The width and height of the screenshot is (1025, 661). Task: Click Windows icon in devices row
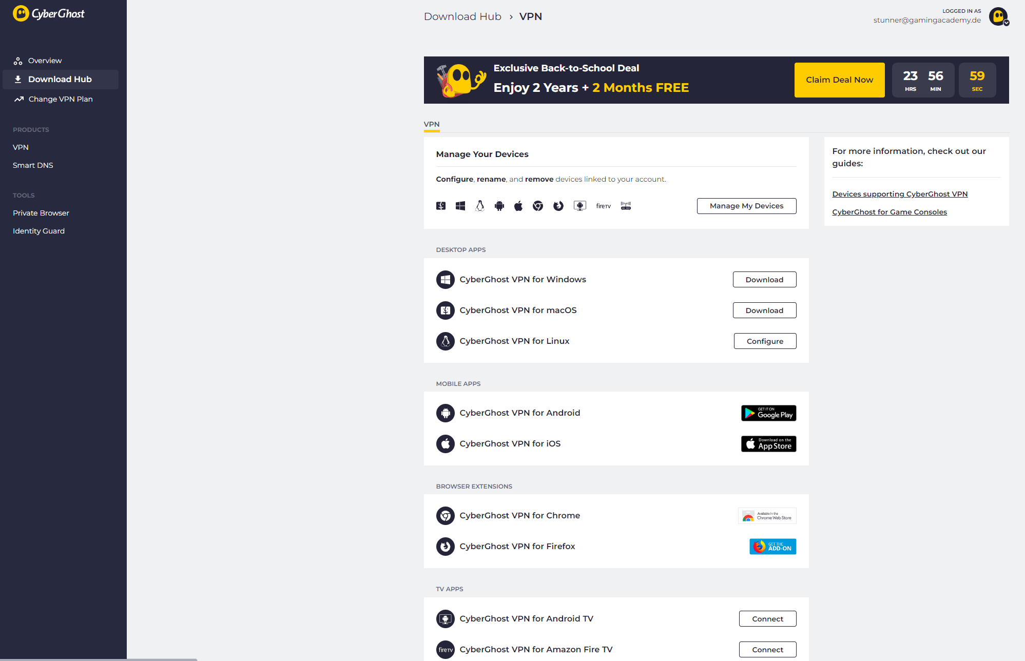[460, 206]
